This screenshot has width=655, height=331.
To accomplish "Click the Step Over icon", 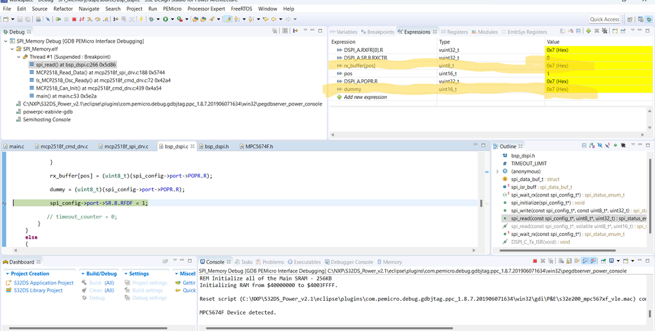I will click(97, 19).
